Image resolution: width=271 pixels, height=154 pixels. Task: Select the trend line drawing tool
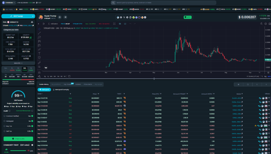[39, 33]
